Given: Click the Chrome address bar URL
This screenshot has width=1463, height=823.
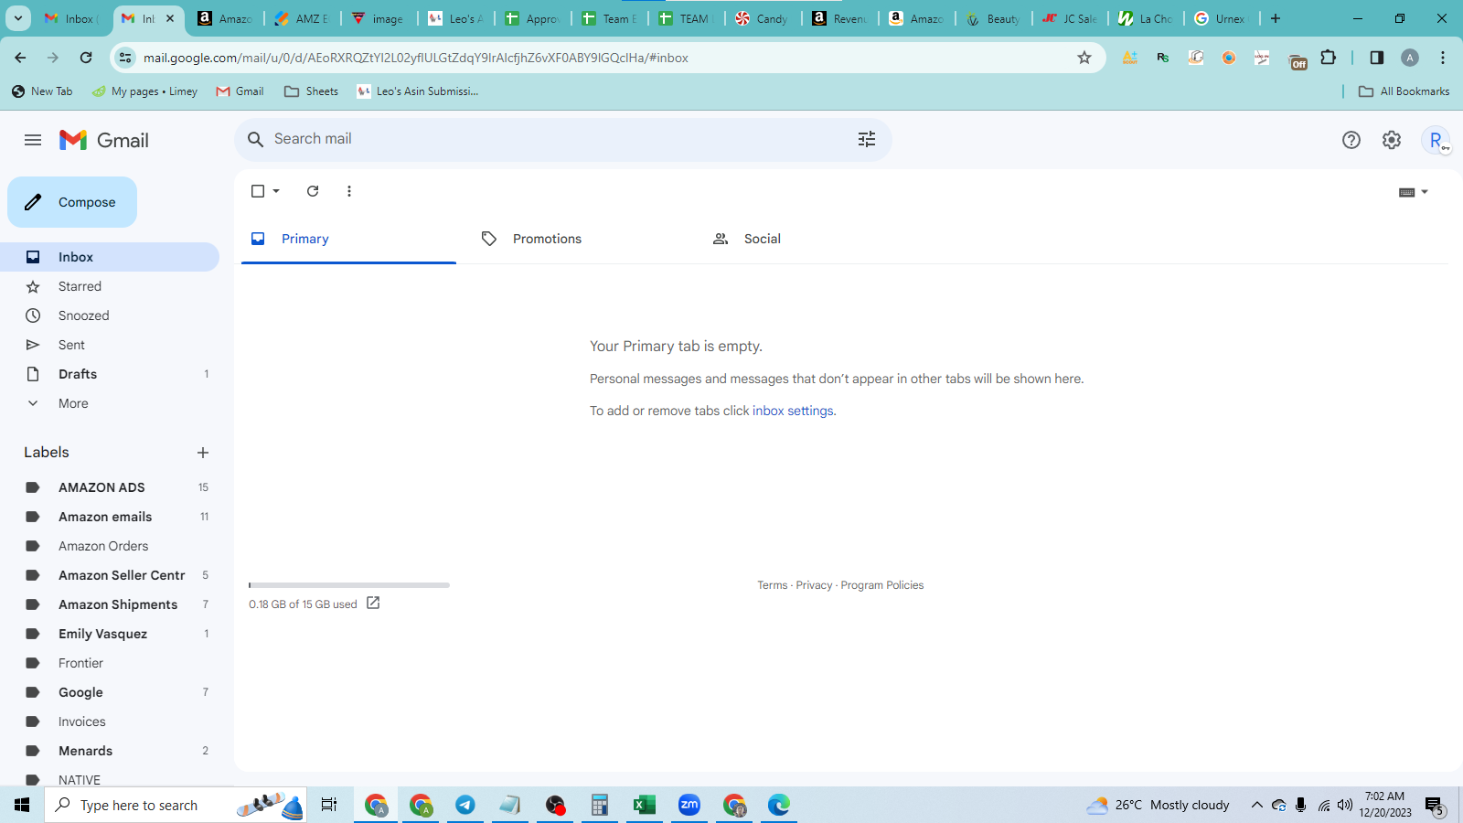Looking at the screenshot, I should point(416,58).
